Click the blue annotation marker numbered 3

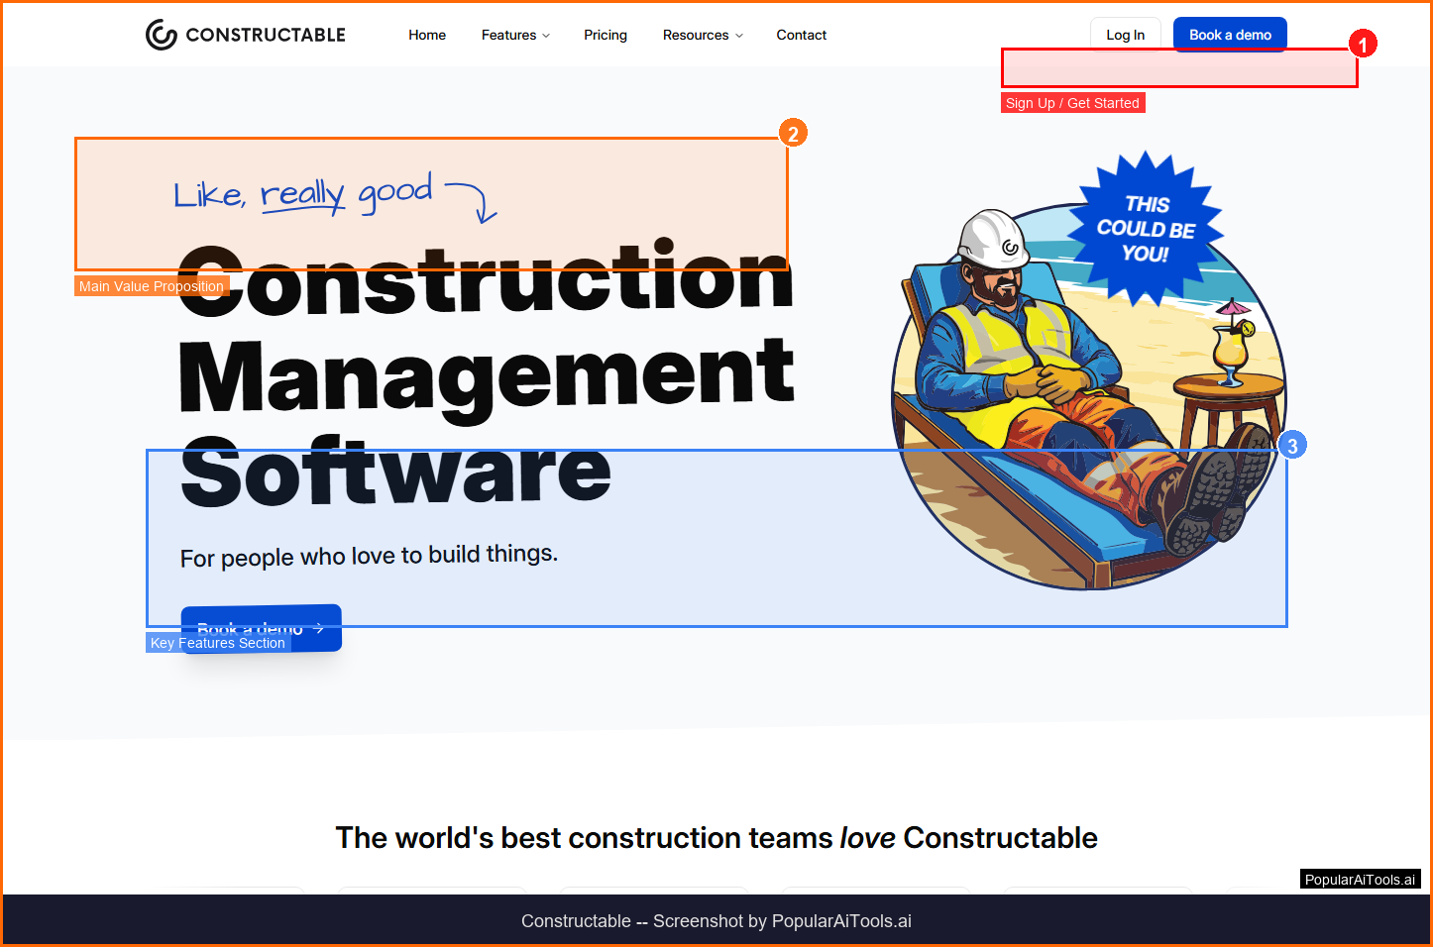[x=1291, y=446]
